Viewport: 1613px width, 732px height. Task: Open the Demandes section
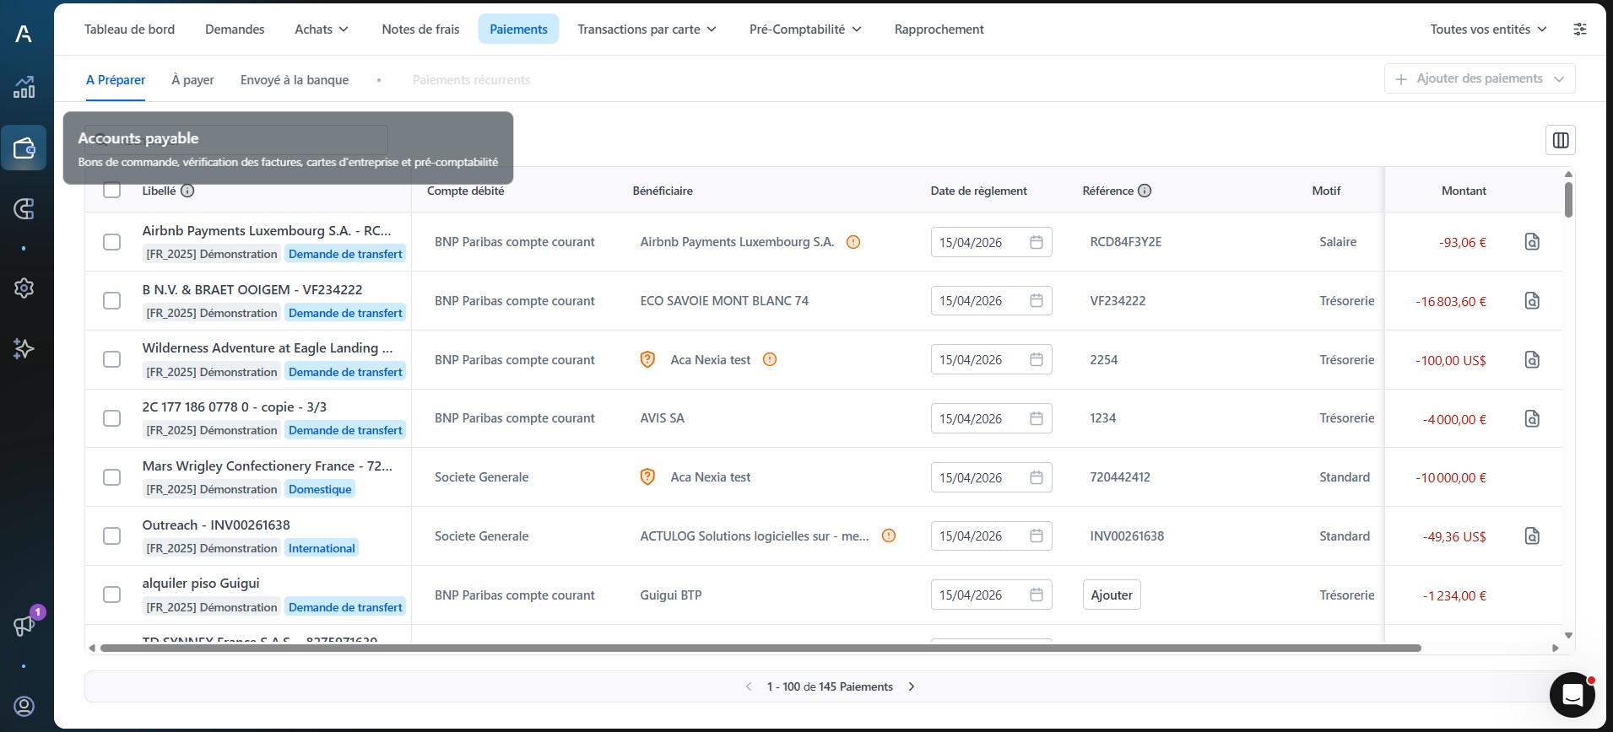[235, 29]
